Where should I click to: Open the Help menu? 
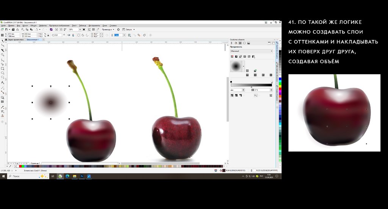(113, 25)
